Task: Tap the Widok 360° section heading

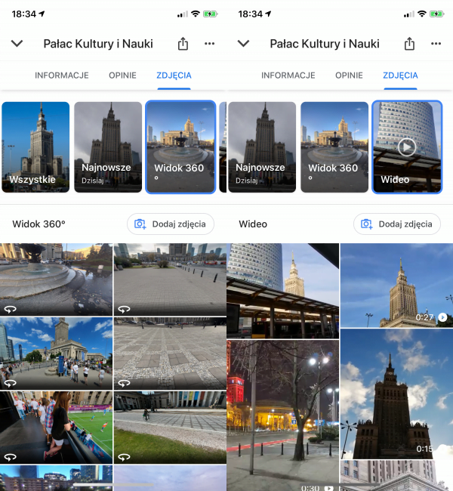Action: tap(39, 224)
